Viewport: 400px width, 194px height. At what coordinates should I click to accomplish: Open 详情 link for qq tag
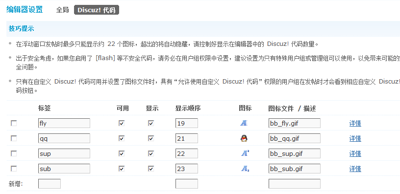point(355,139)
